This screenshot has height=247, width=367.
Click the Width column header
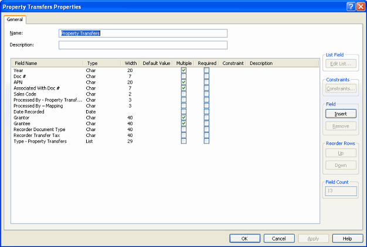[130, 63]
